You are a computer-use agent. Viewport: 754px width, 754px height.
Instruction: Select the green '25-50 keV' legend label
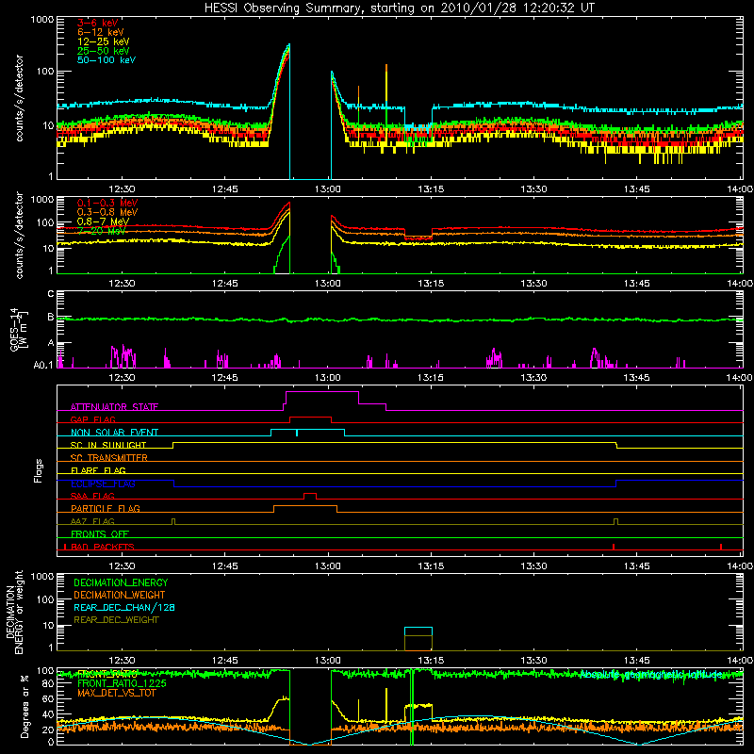(103, 51)
